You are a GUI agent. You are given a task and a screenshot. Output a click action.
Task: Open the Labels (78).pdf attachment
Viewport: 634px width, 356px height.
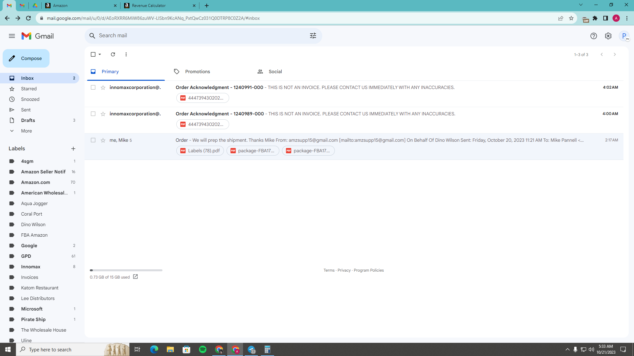click(x=200, y=151)
